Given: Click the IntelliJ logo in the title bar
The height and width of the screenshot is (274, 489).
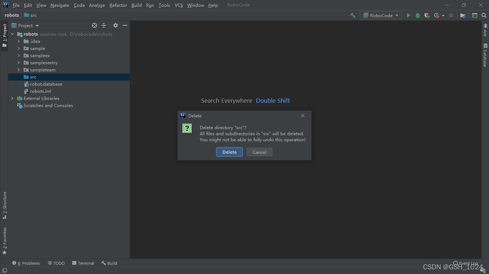Looking at the screenshot, I should [6, 5].
